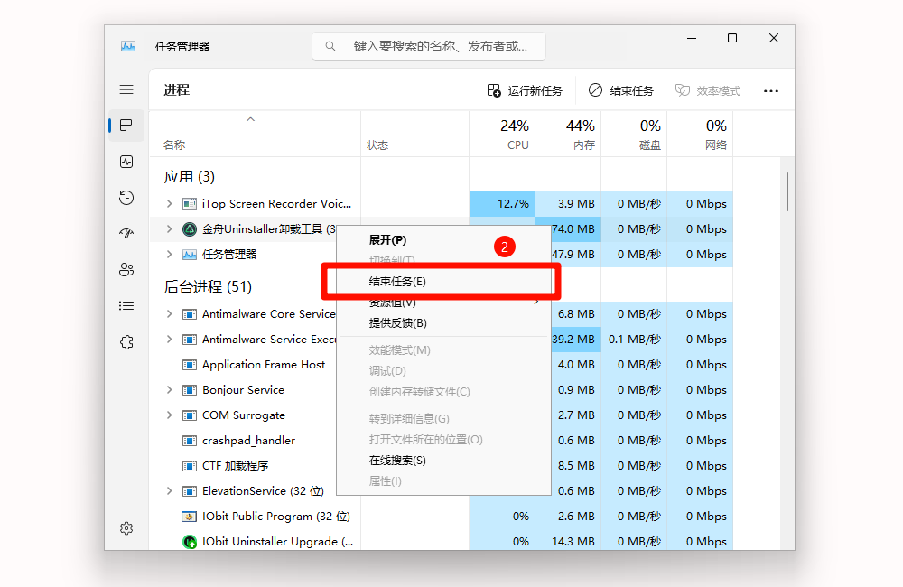Click the 运行新任务 toolbar button
The image size is (903, 587).
(x=525, y=90)
